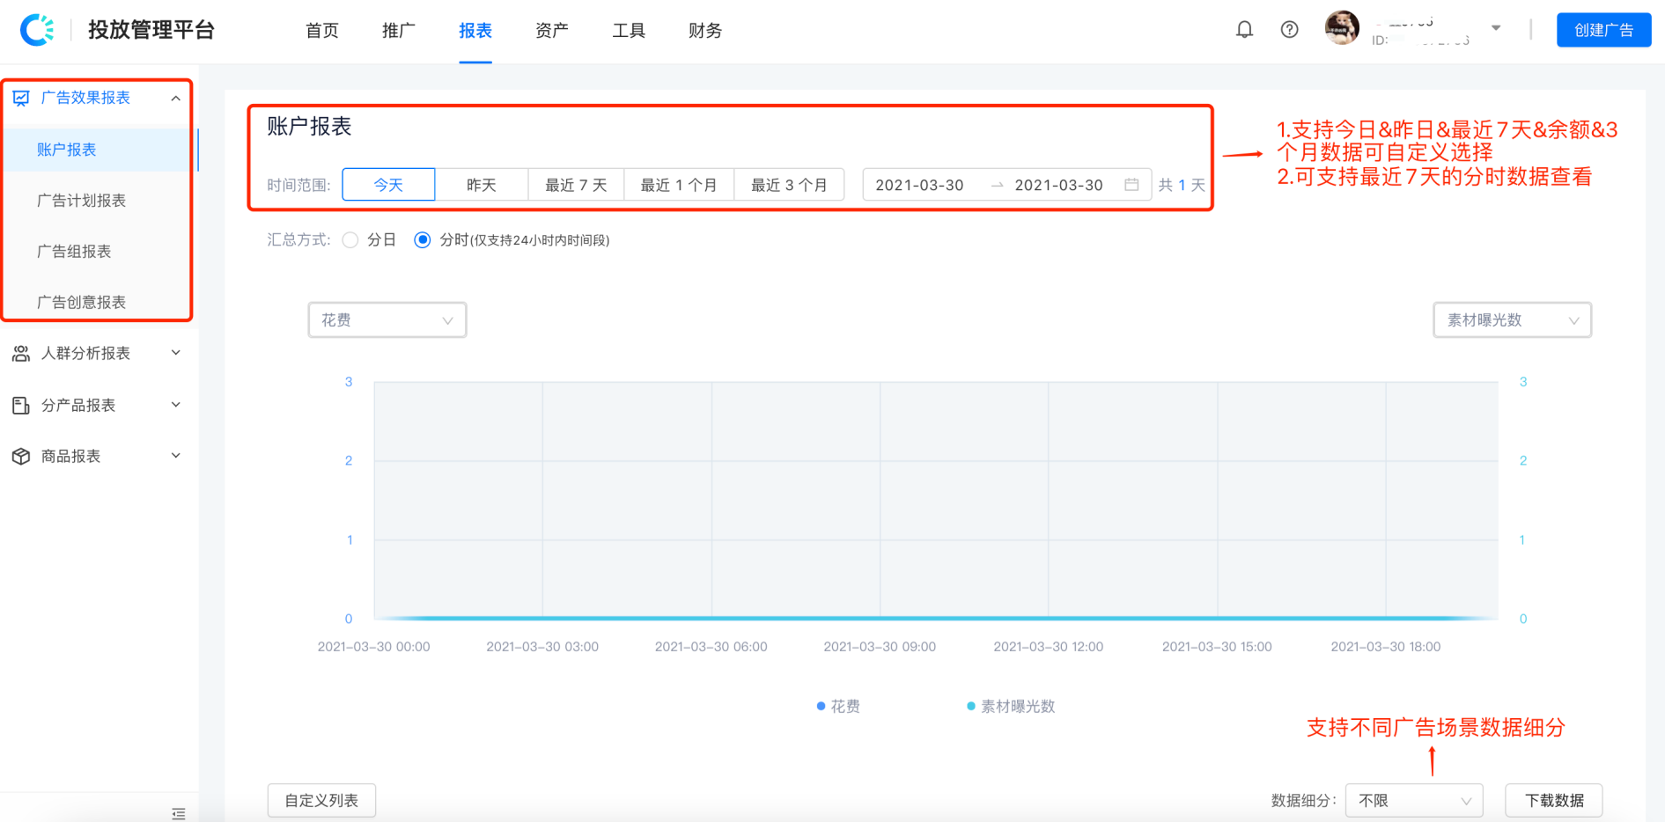
Task: Click the sidebar collapse icon at bottom
Action: [x=179, y=814]
